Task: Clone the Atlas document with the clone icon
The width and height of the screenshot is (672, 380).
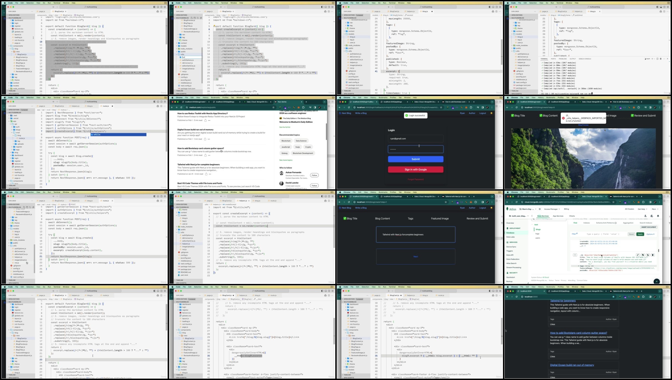Action: tap(648, 255)
